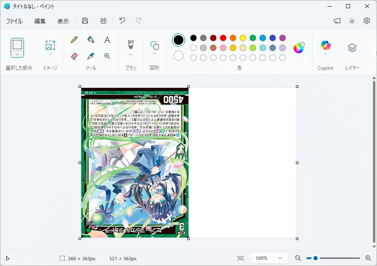Maximize the Paint window

[348, 6]
